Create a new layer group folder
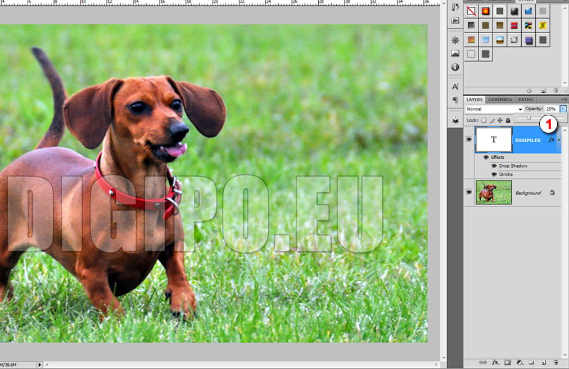 [531, 363]
